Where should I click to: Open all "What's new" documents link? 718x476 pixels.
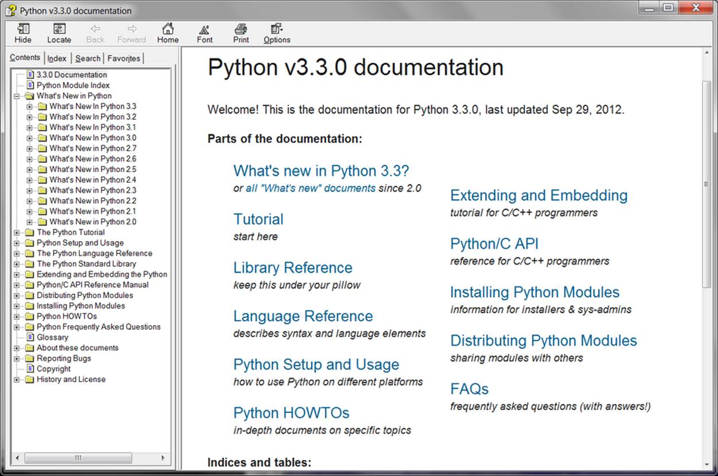coord(311,188)
